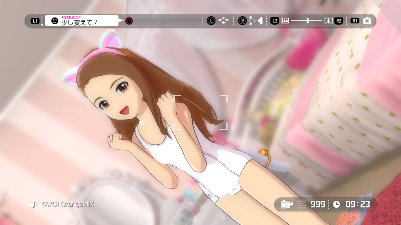Click the pink circle button icon
This screenshot has width=401, height=225.
(129, 20)
